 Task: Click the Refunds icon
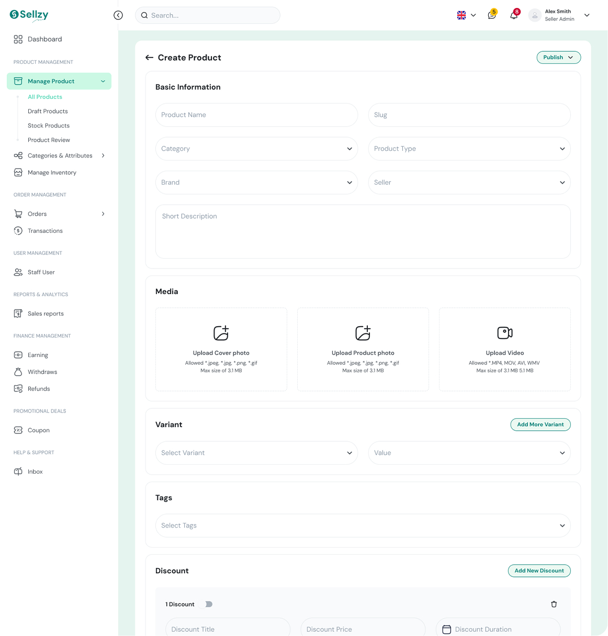click(x=18, y=389)
